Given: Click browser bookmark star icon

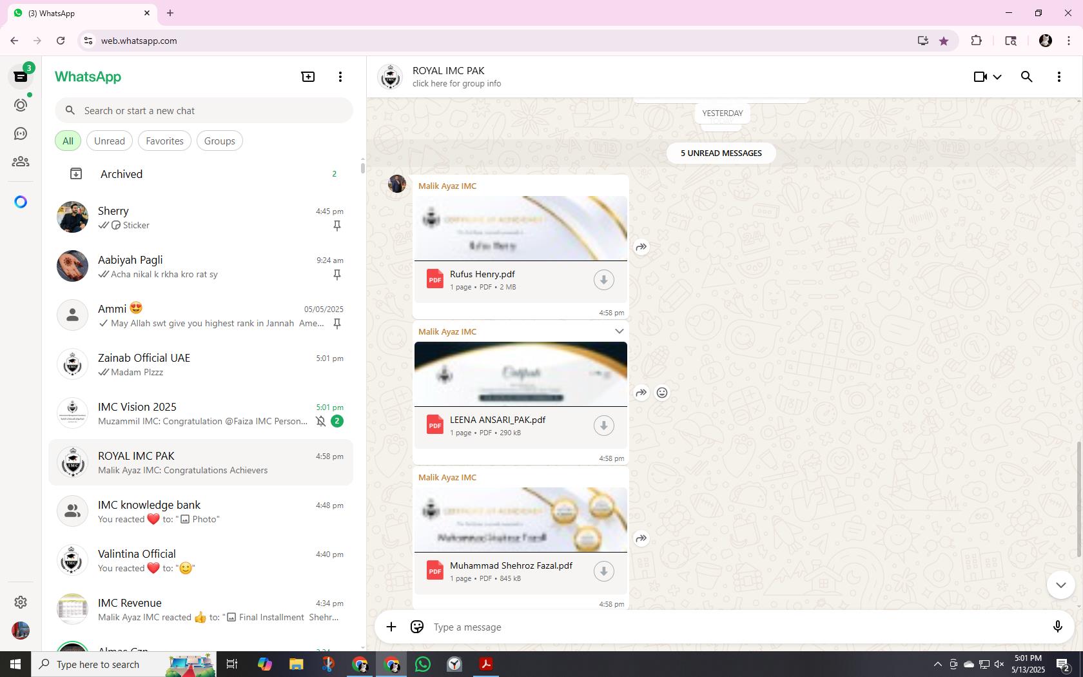Looking at the screenshot, I should [944, 41].
